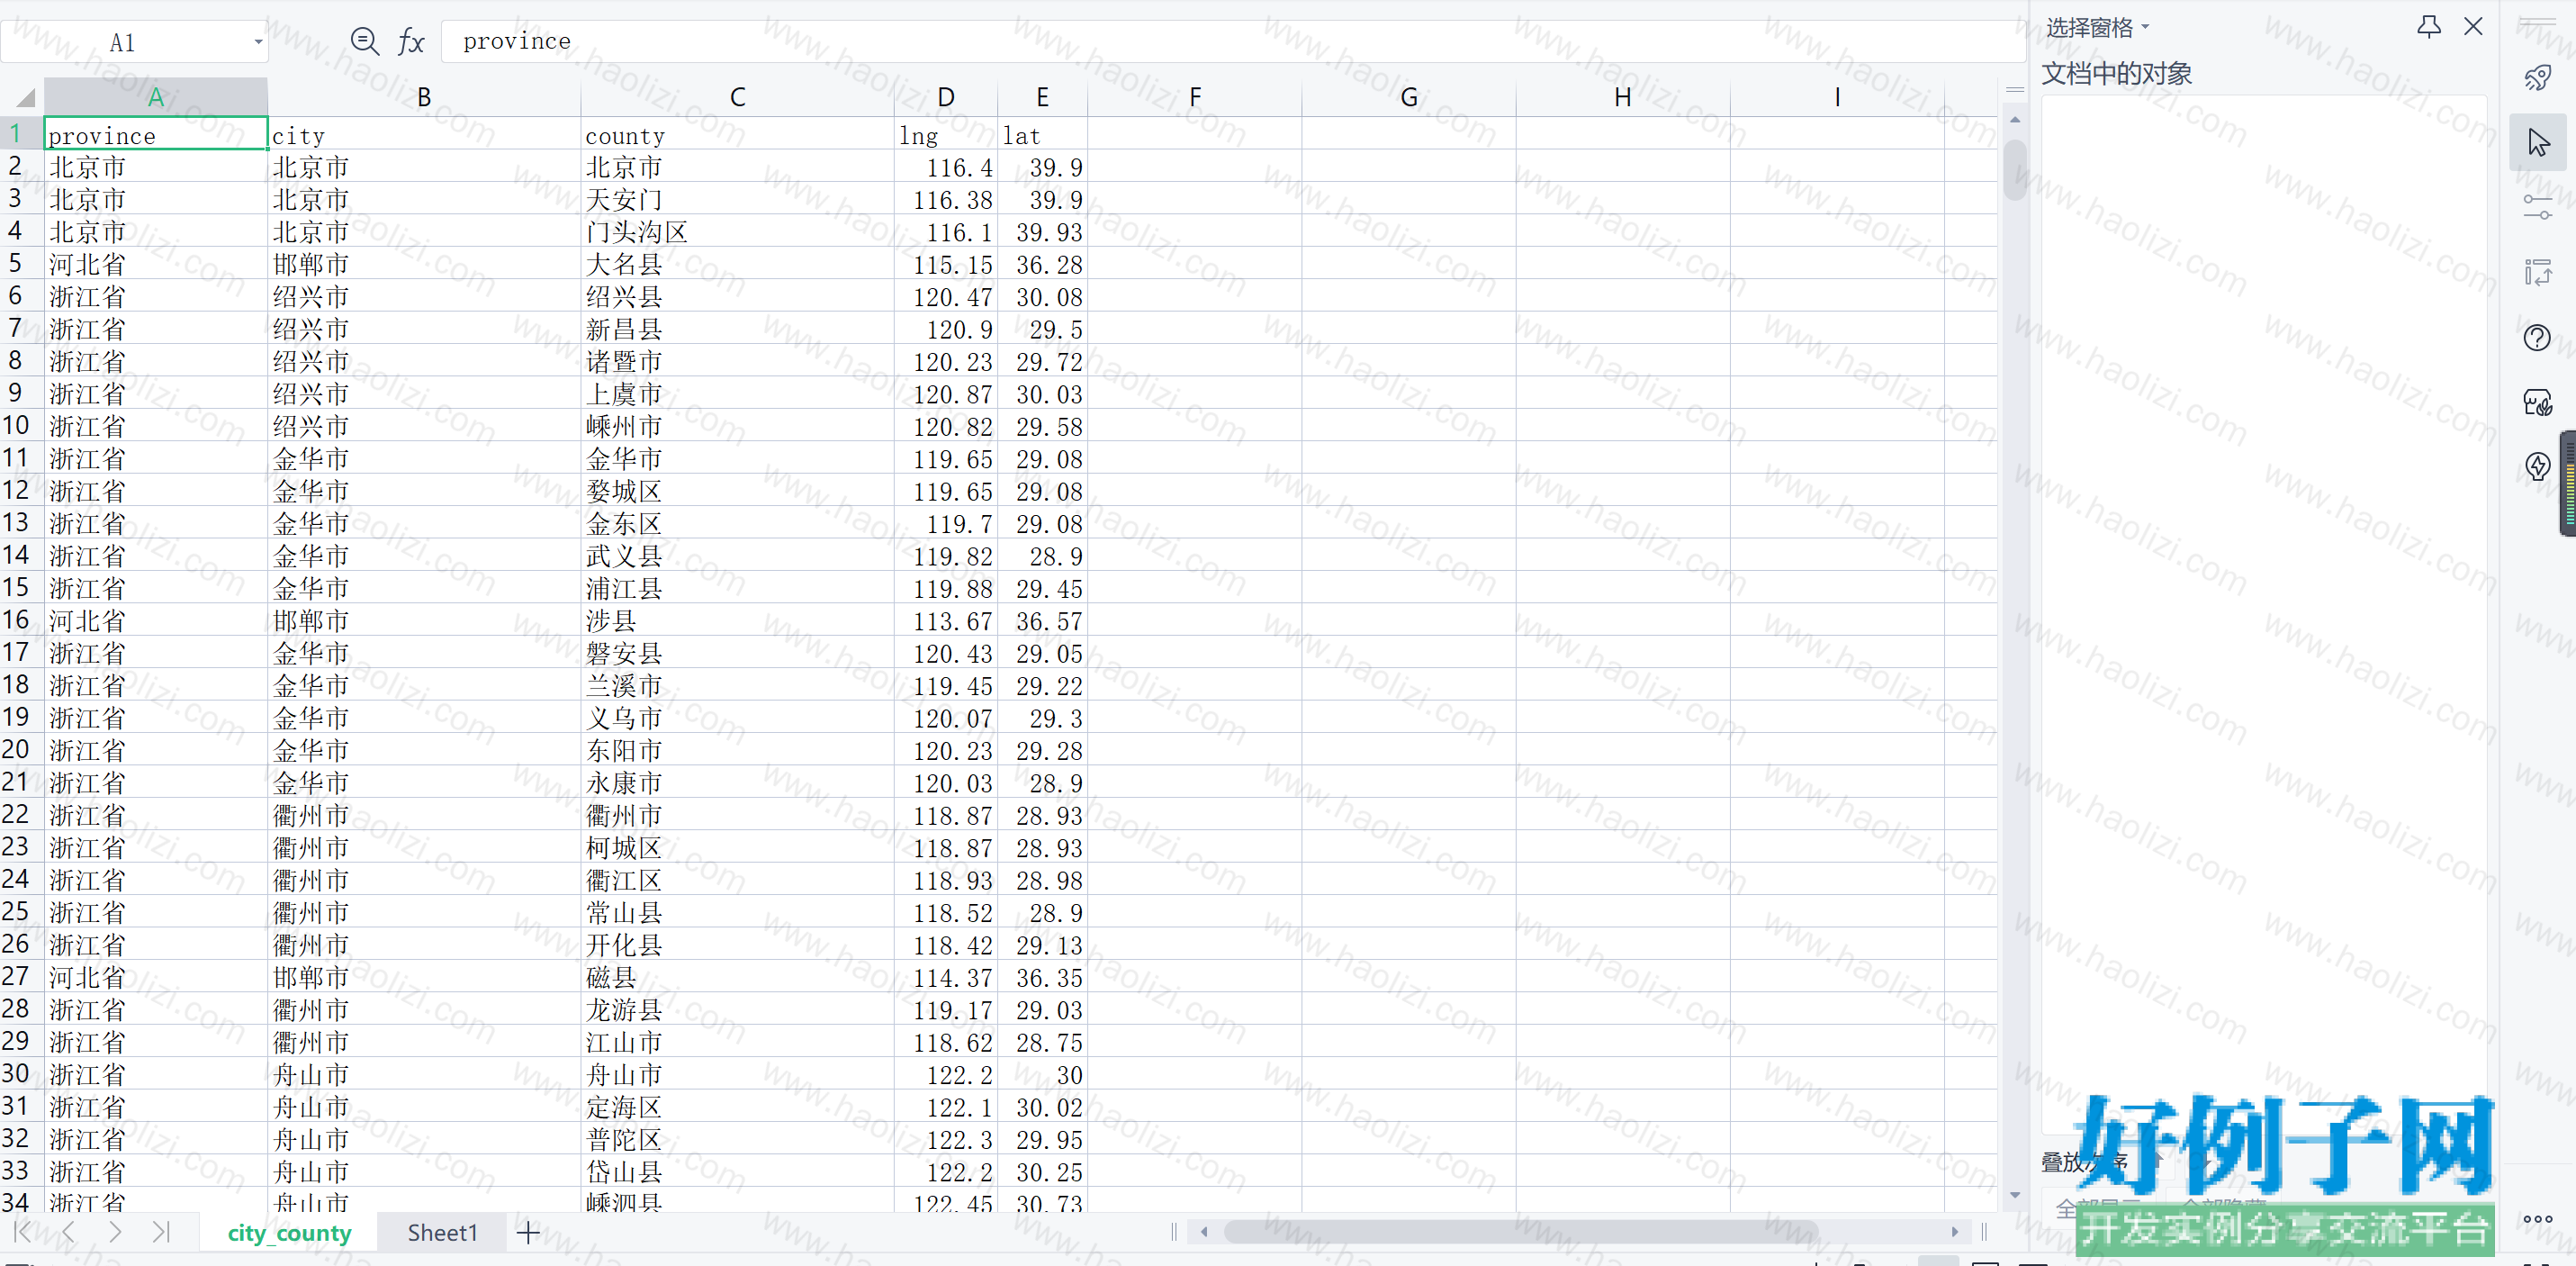Pin the selection pane with the pin icon
The width and height of the screenshot is (2576, 1266).
point(2428,27)
